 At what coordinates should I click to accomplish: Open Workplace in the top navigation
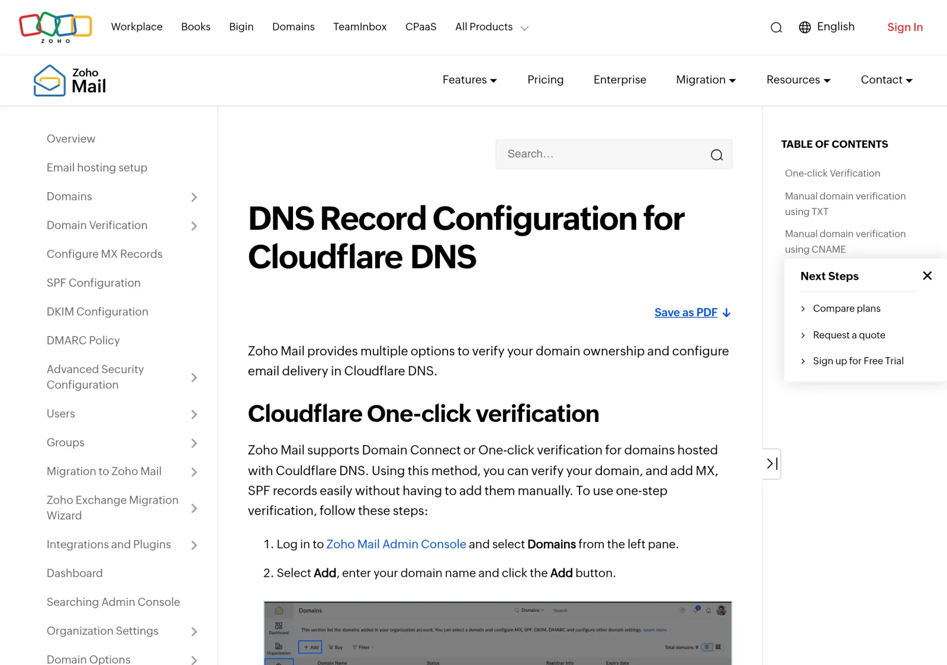tap(137, 27)
